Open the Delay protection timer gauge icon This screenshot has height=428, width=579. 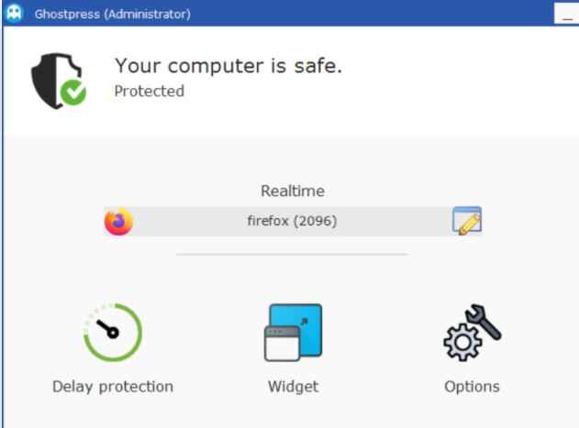click(113, 332)
